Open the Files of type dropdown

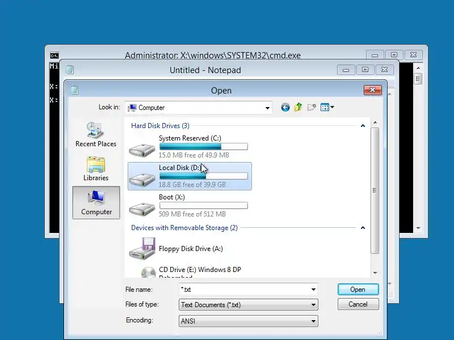pyautogui.click(x=249, y=305)
